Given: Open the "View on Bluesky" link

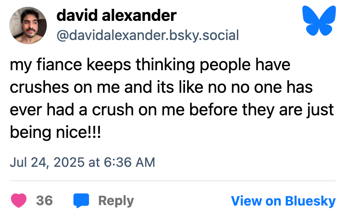Looking at the screenshot, I should [x=283, y=201].
